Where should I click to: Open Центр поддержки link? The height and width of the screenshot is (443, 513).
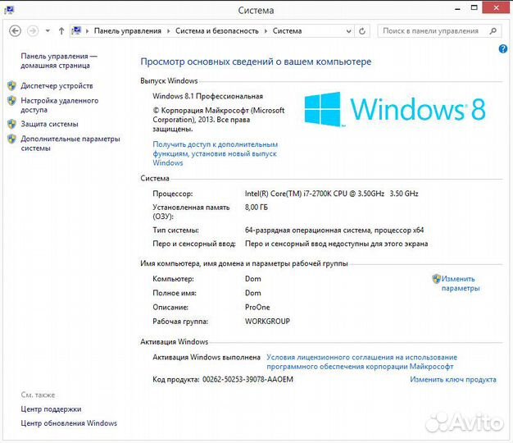click(x=51, y=409)
